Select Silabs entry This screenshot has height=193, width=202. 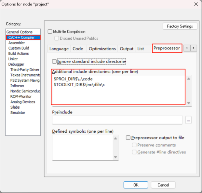point(15,107)
